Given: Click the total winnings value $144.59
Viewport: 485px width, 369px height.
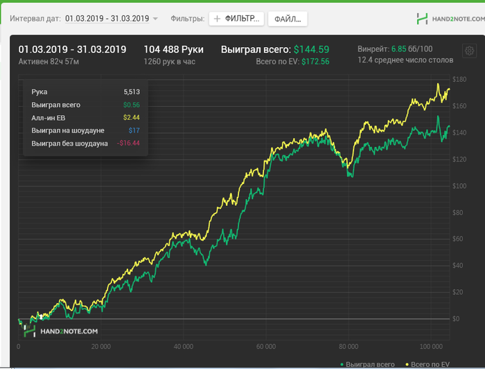Looking at the screenshot, I should 311,49.
